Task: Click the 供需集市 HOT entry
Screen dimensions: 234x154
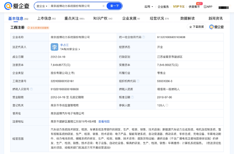Action: (194, 7)
